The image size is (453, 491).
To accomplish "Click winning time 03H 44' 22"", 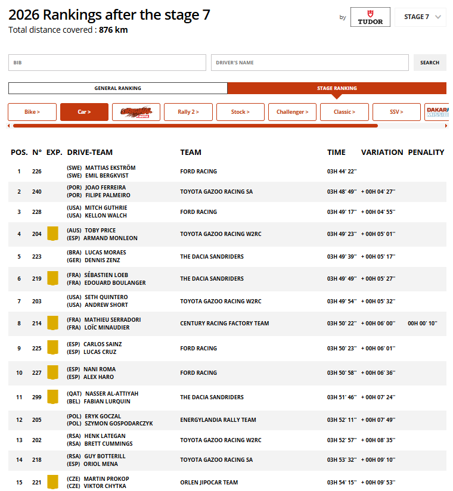I will pyautogui.click(x=342, y=171).
